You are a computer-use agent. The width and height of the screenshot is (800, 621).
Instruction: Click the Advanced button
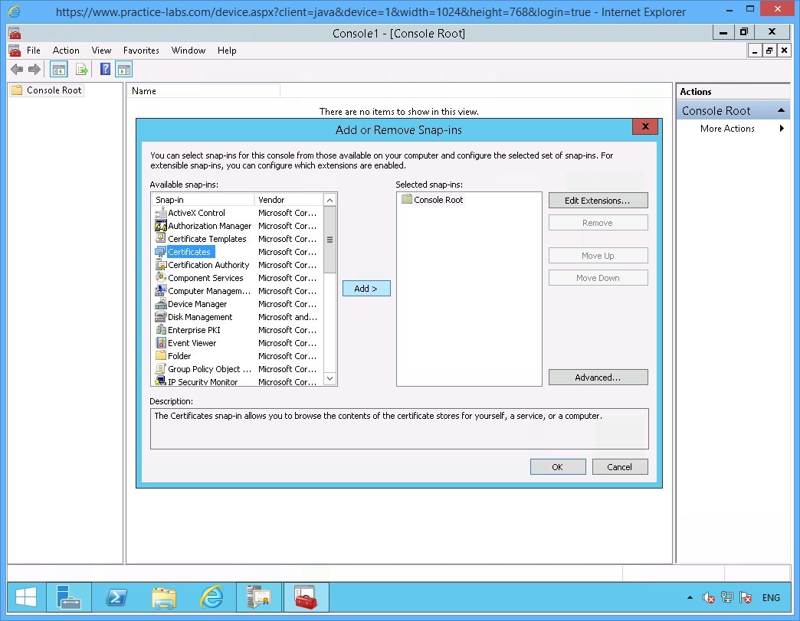(x=598, y=377)
